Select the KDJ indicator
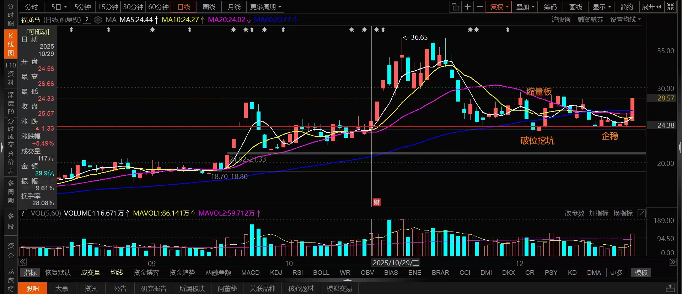This screenshot has width=682, height=294. (276, 272)
